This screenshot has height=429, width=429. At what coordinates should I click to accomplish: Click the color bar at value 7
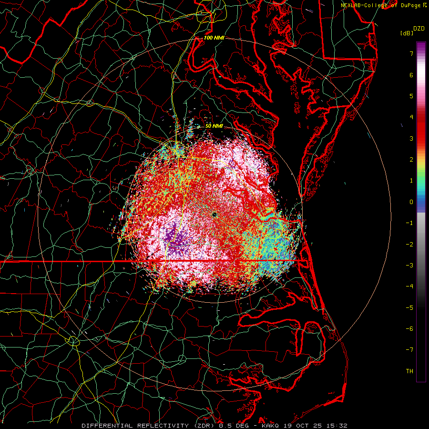point(421,53)
